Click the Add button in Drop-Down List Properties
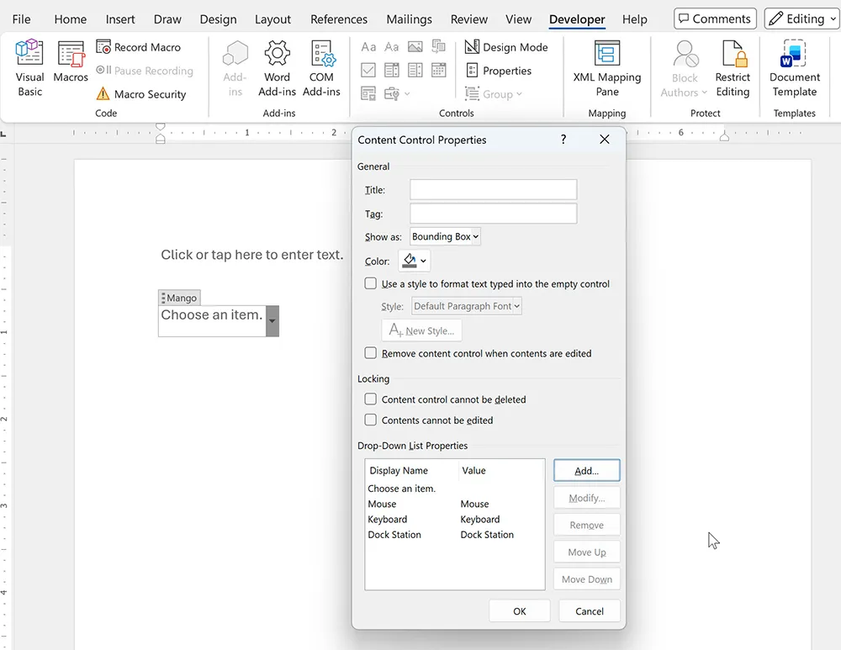The width and height of the screenshot is (841, 650). pos(586,470)
